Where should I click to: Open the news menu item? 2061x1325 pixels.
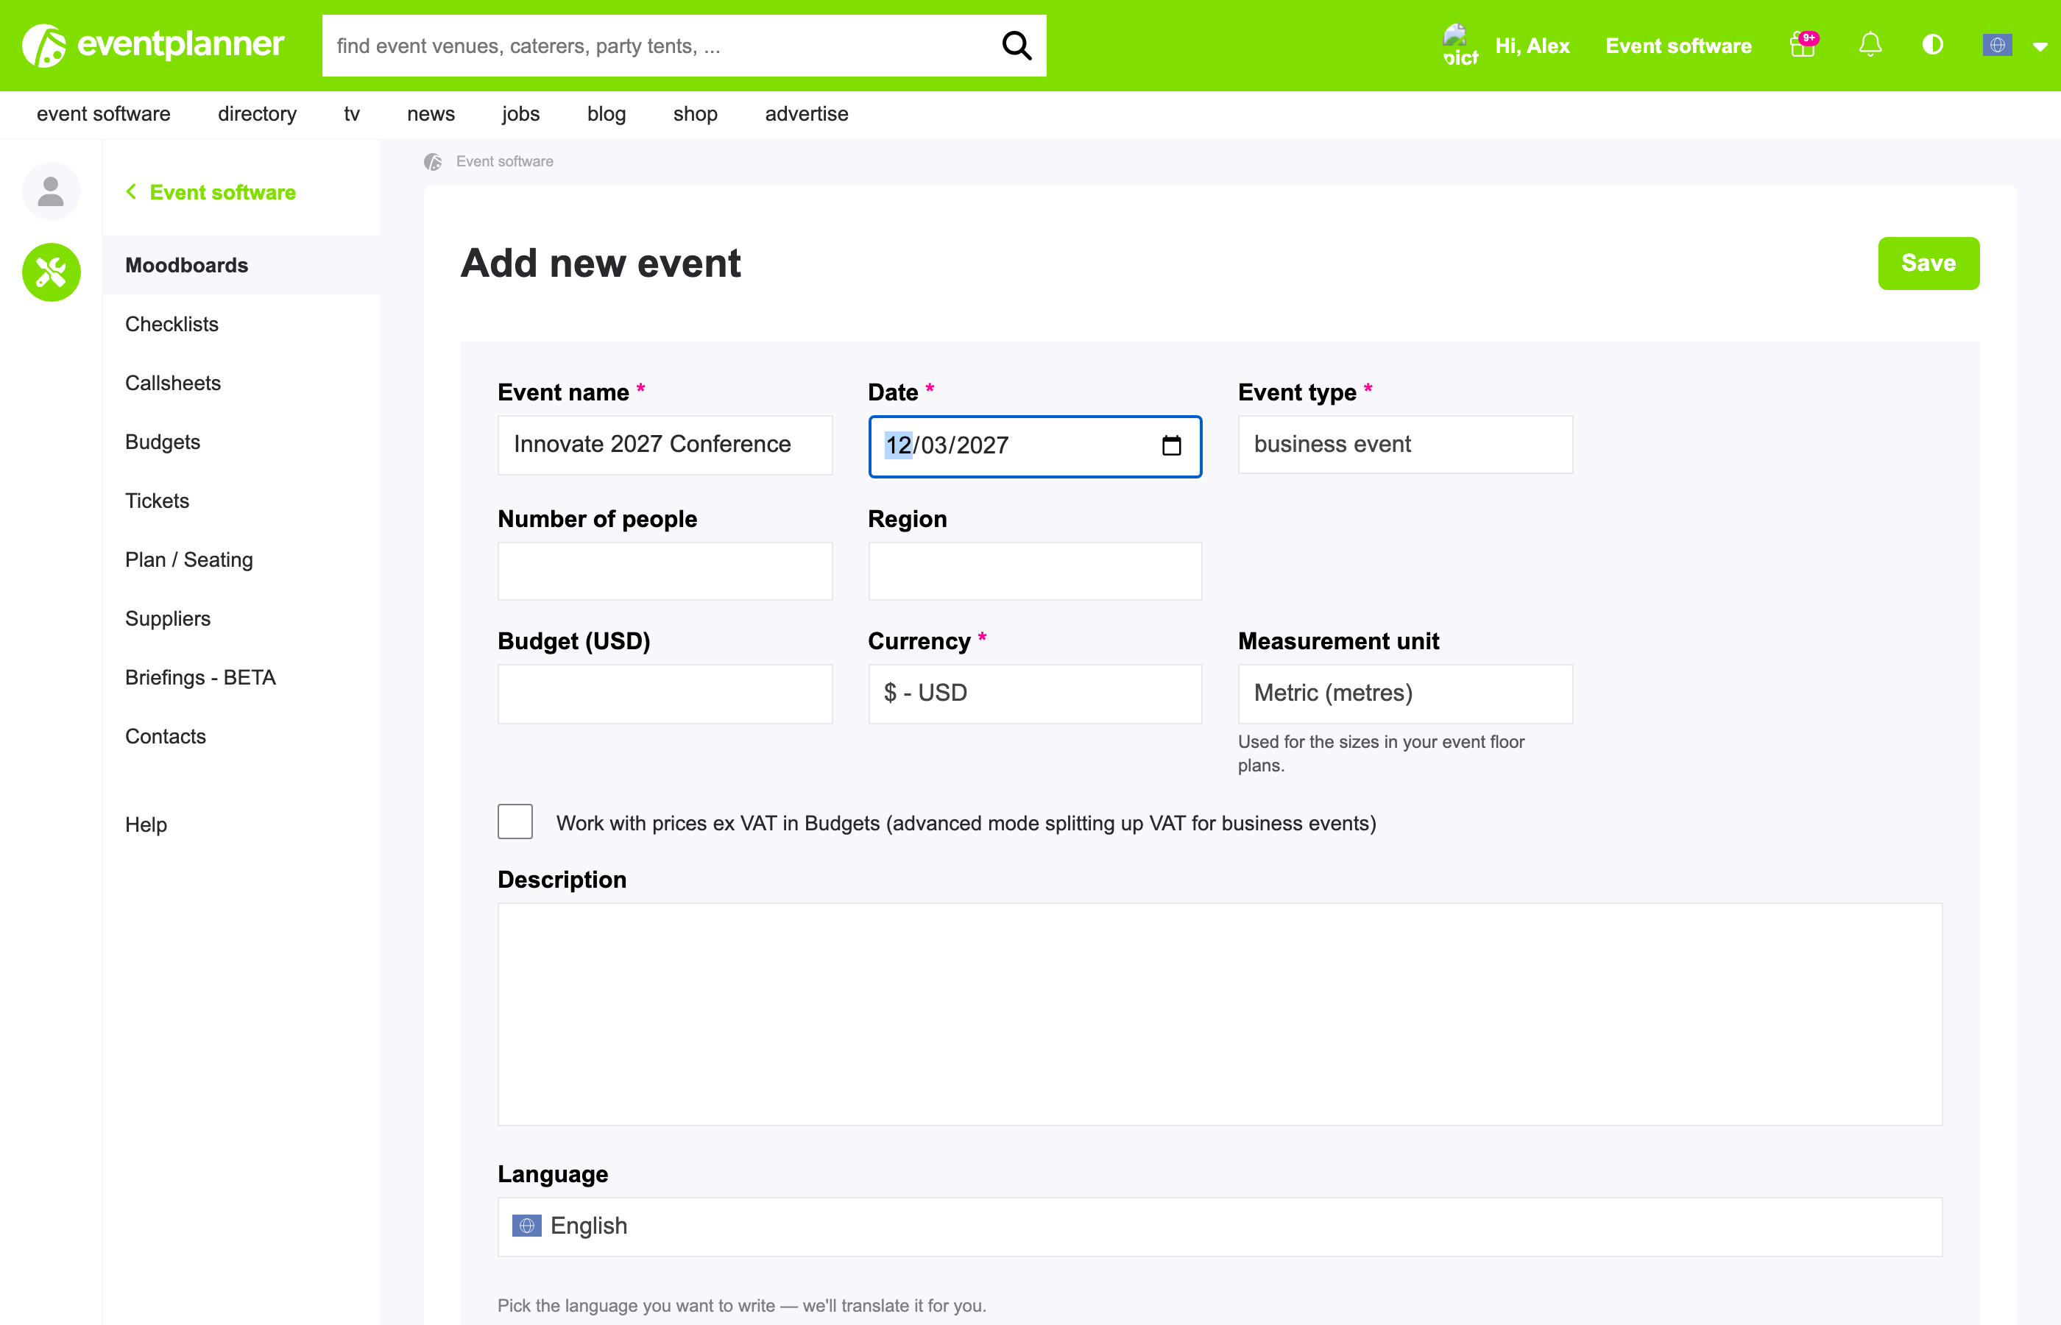point(431,113)
